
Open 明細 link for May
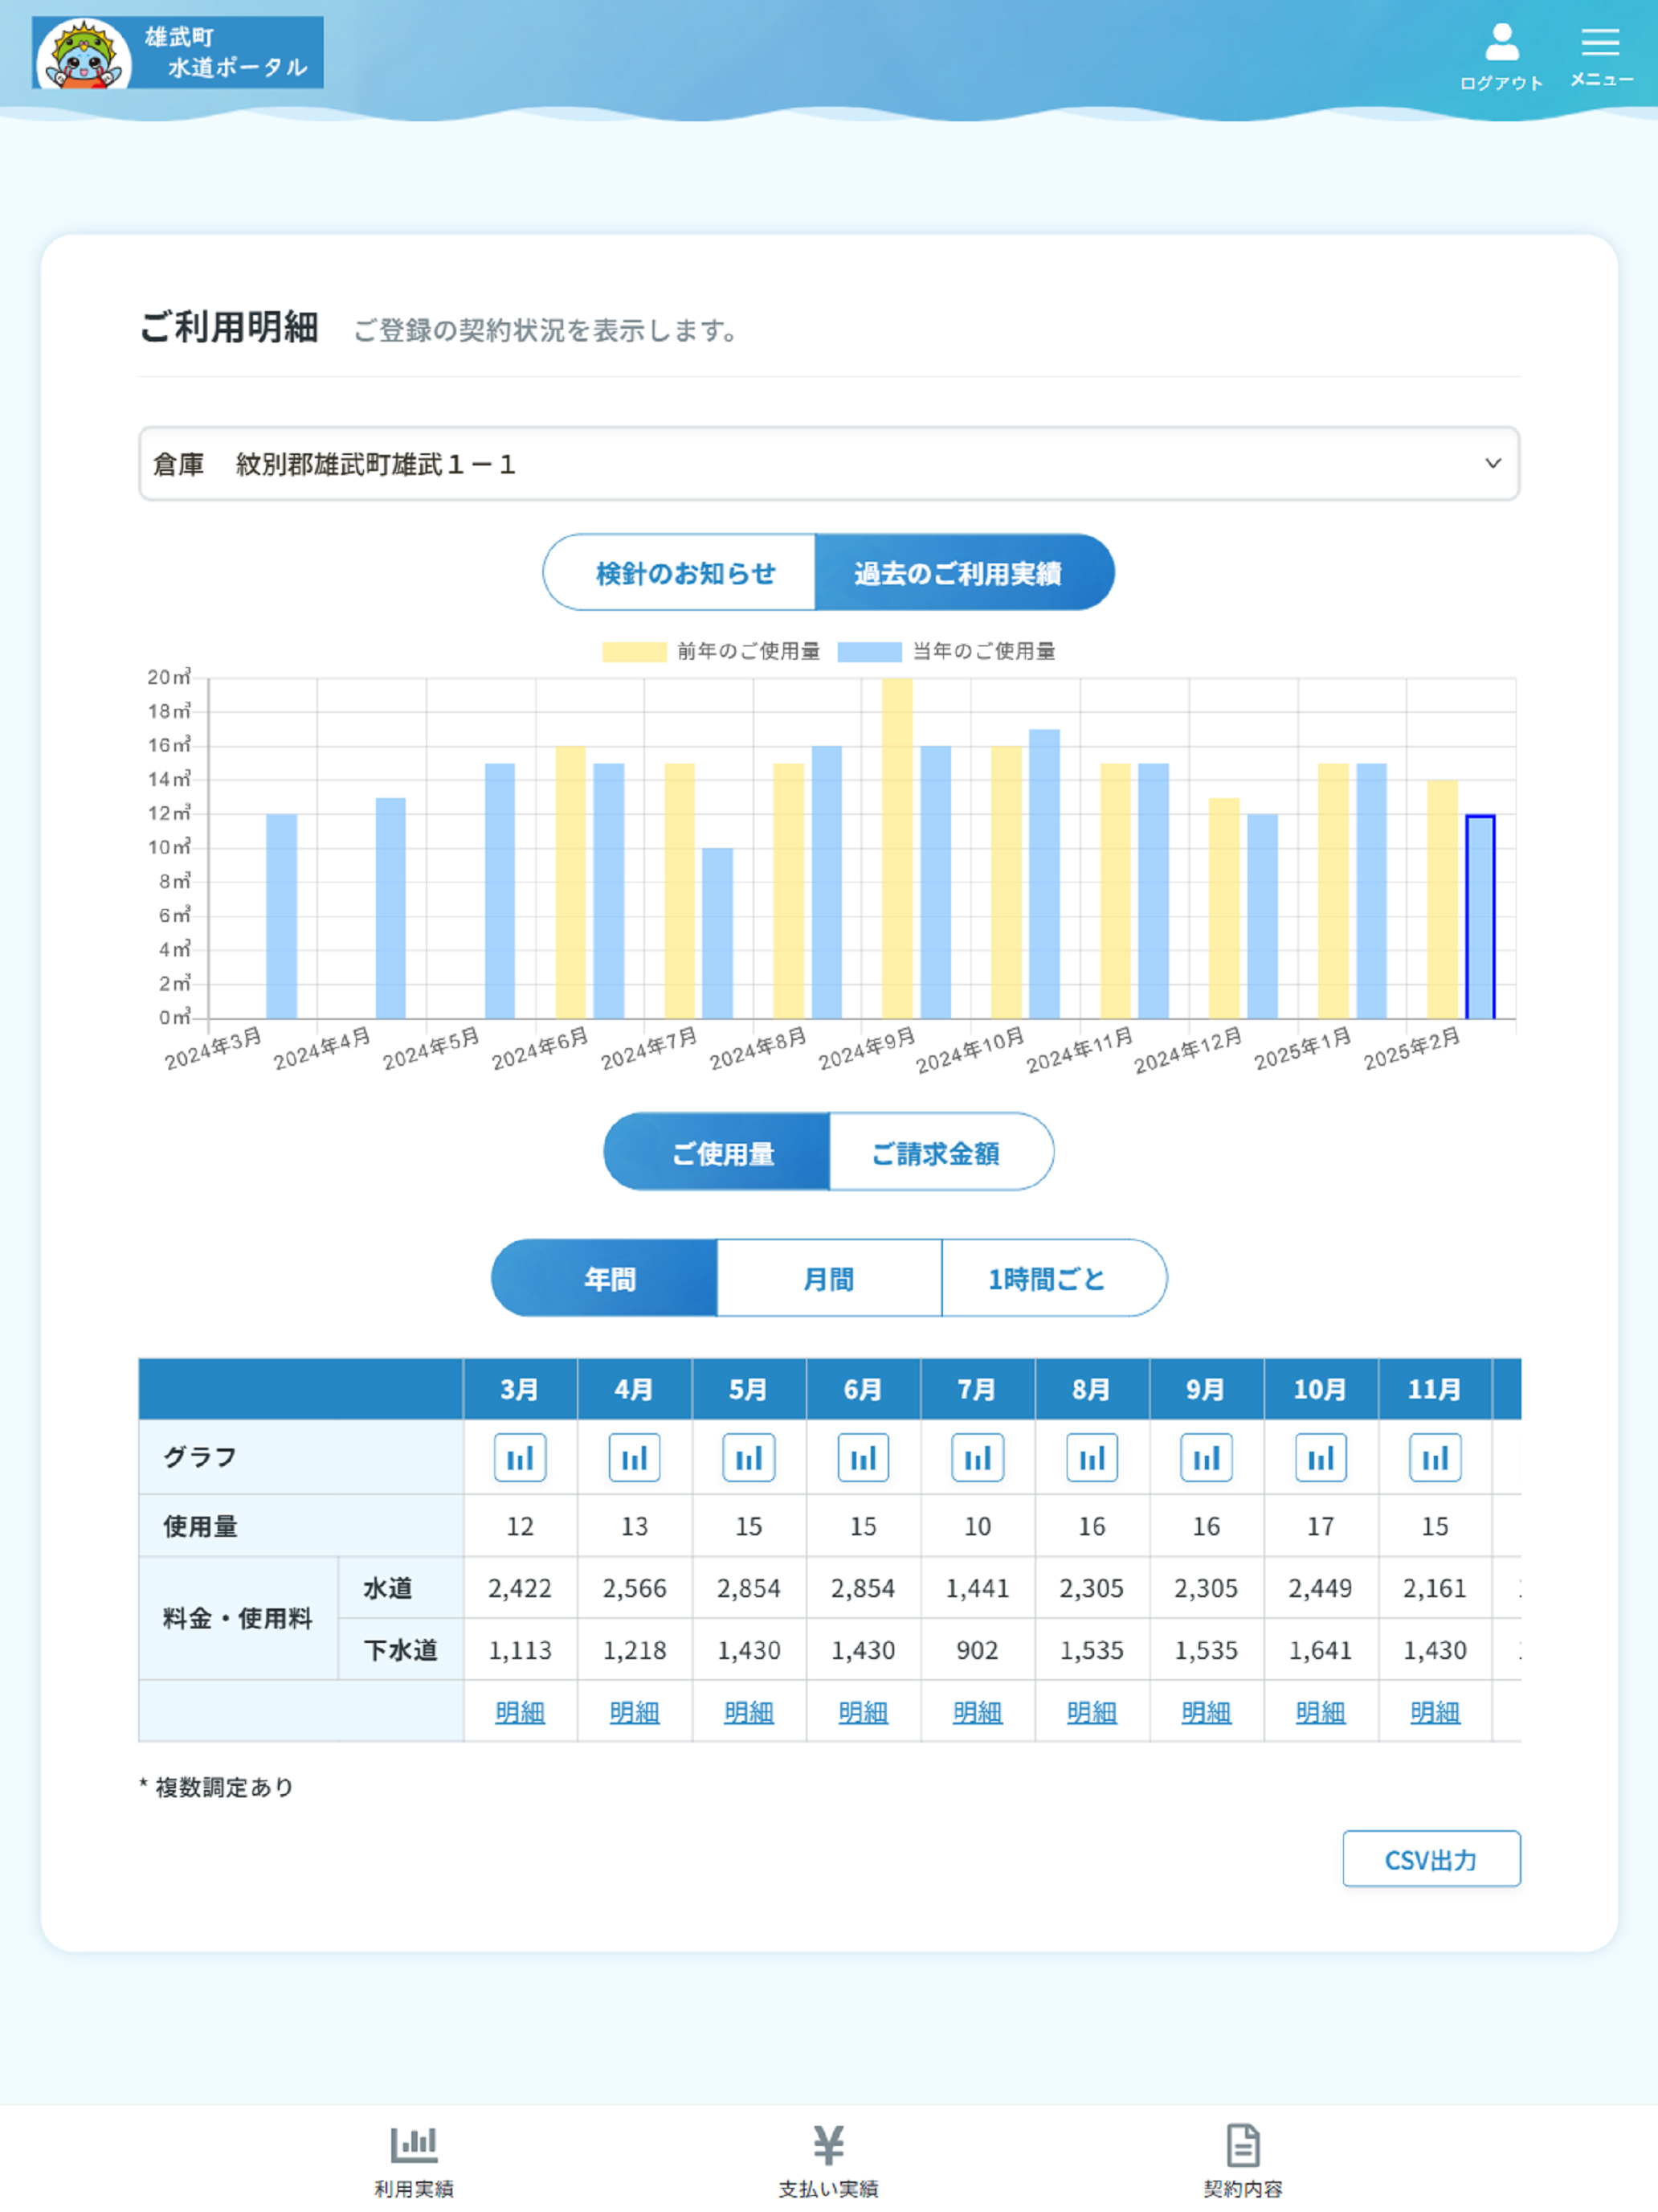point(749,1712)
